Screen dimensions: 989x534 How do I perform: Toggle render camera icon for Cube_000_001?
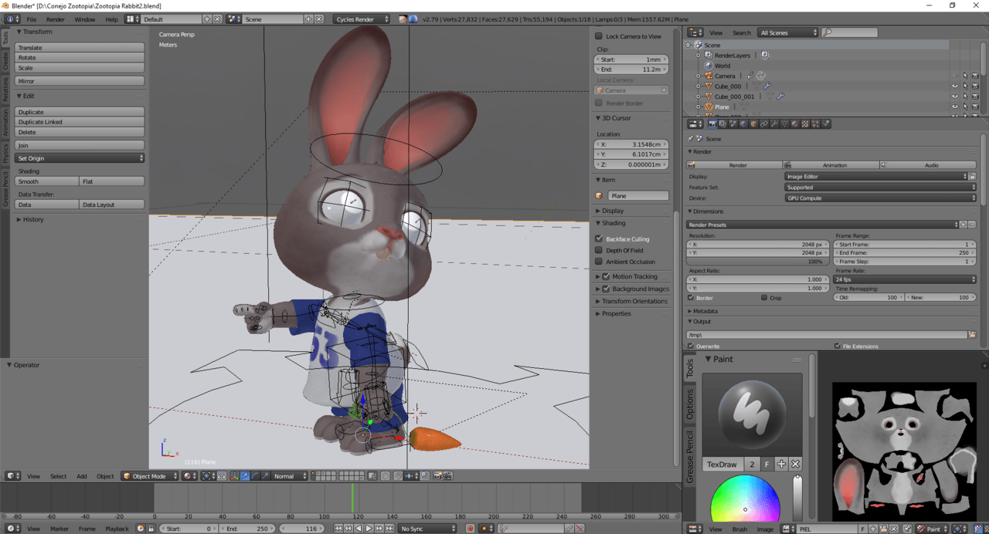[x=975, y=96]
